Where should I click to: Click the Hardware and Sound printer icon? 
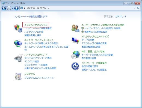pos(18,58)
